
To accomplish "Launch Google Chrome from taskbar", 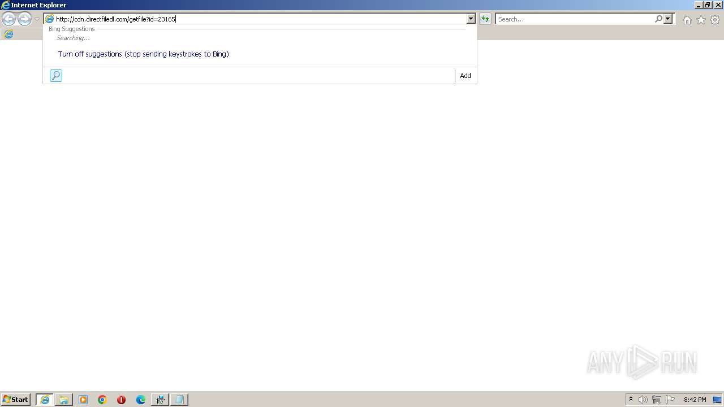I will [102, 400].
